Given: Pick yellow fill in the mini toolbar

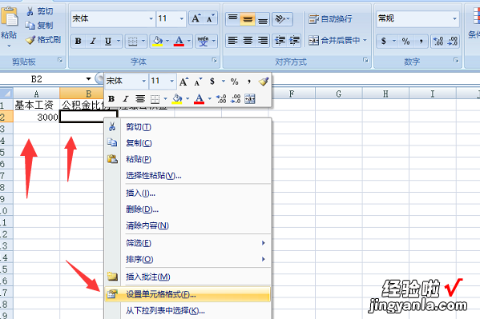Looking at the screenshot, I should tap(177, 98).
